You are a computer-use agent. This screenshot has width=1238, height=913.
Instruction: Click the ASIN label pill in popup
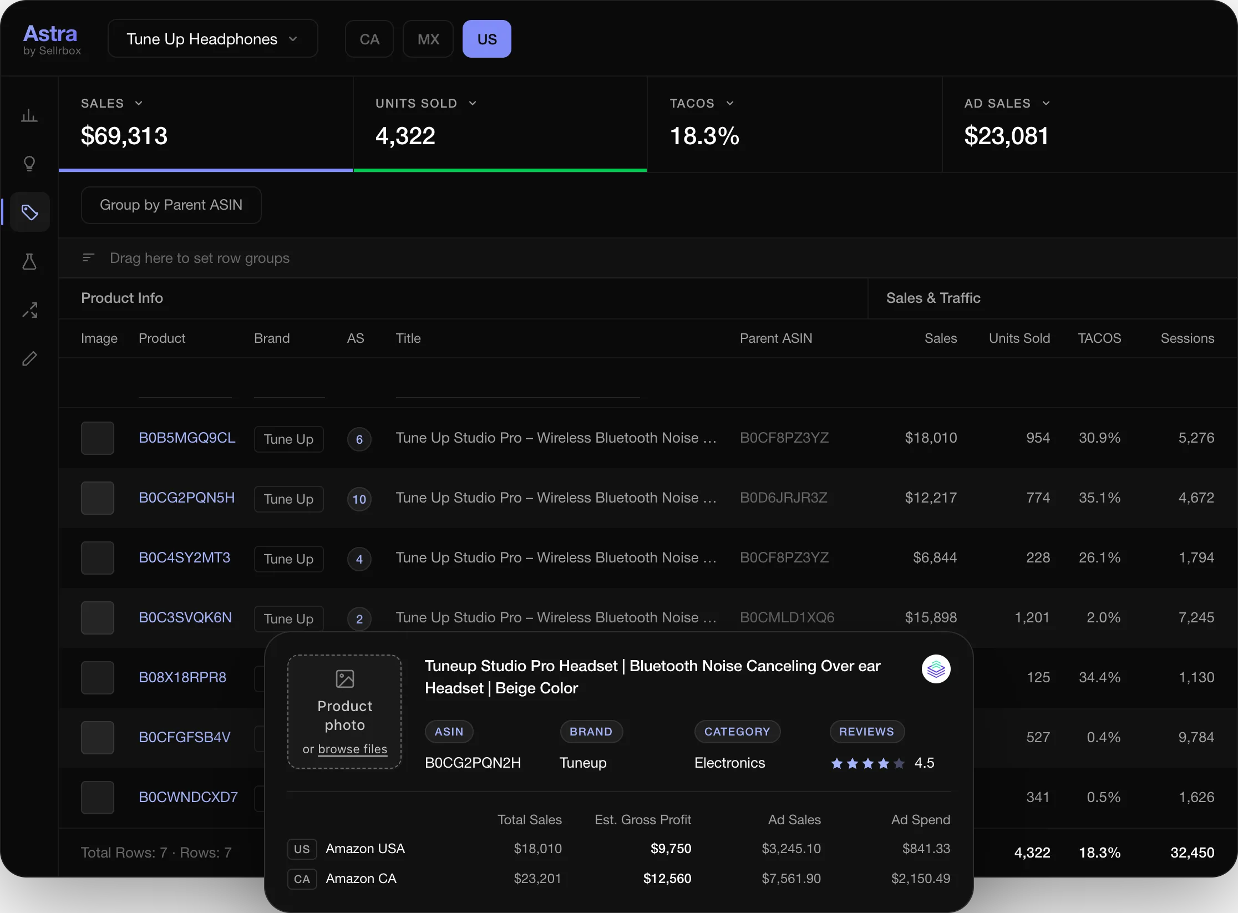tap(449, 732)
